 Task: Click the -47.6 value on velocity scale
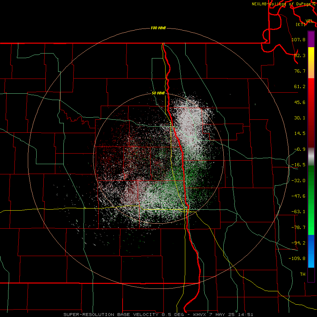(x=298, y=196)
